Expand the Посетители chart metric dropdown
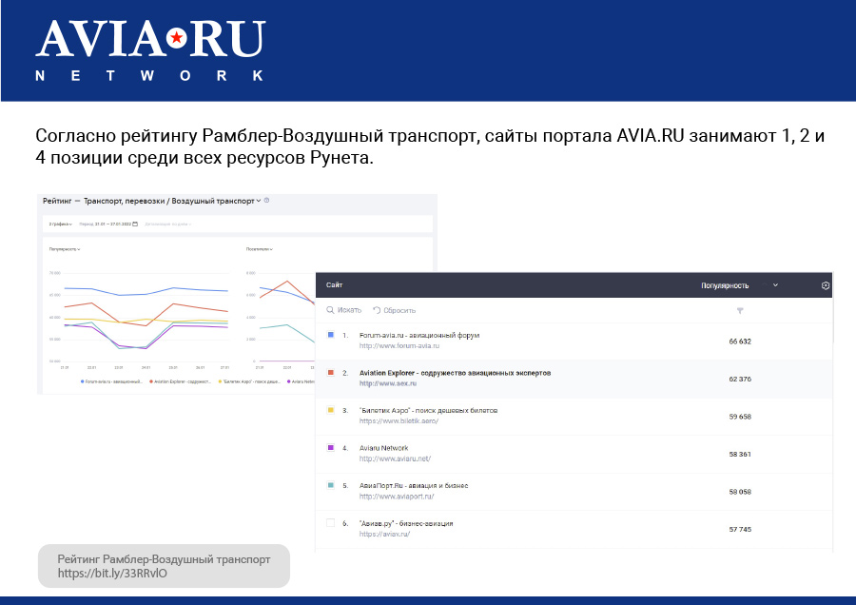856x605 pixels. 260,249
